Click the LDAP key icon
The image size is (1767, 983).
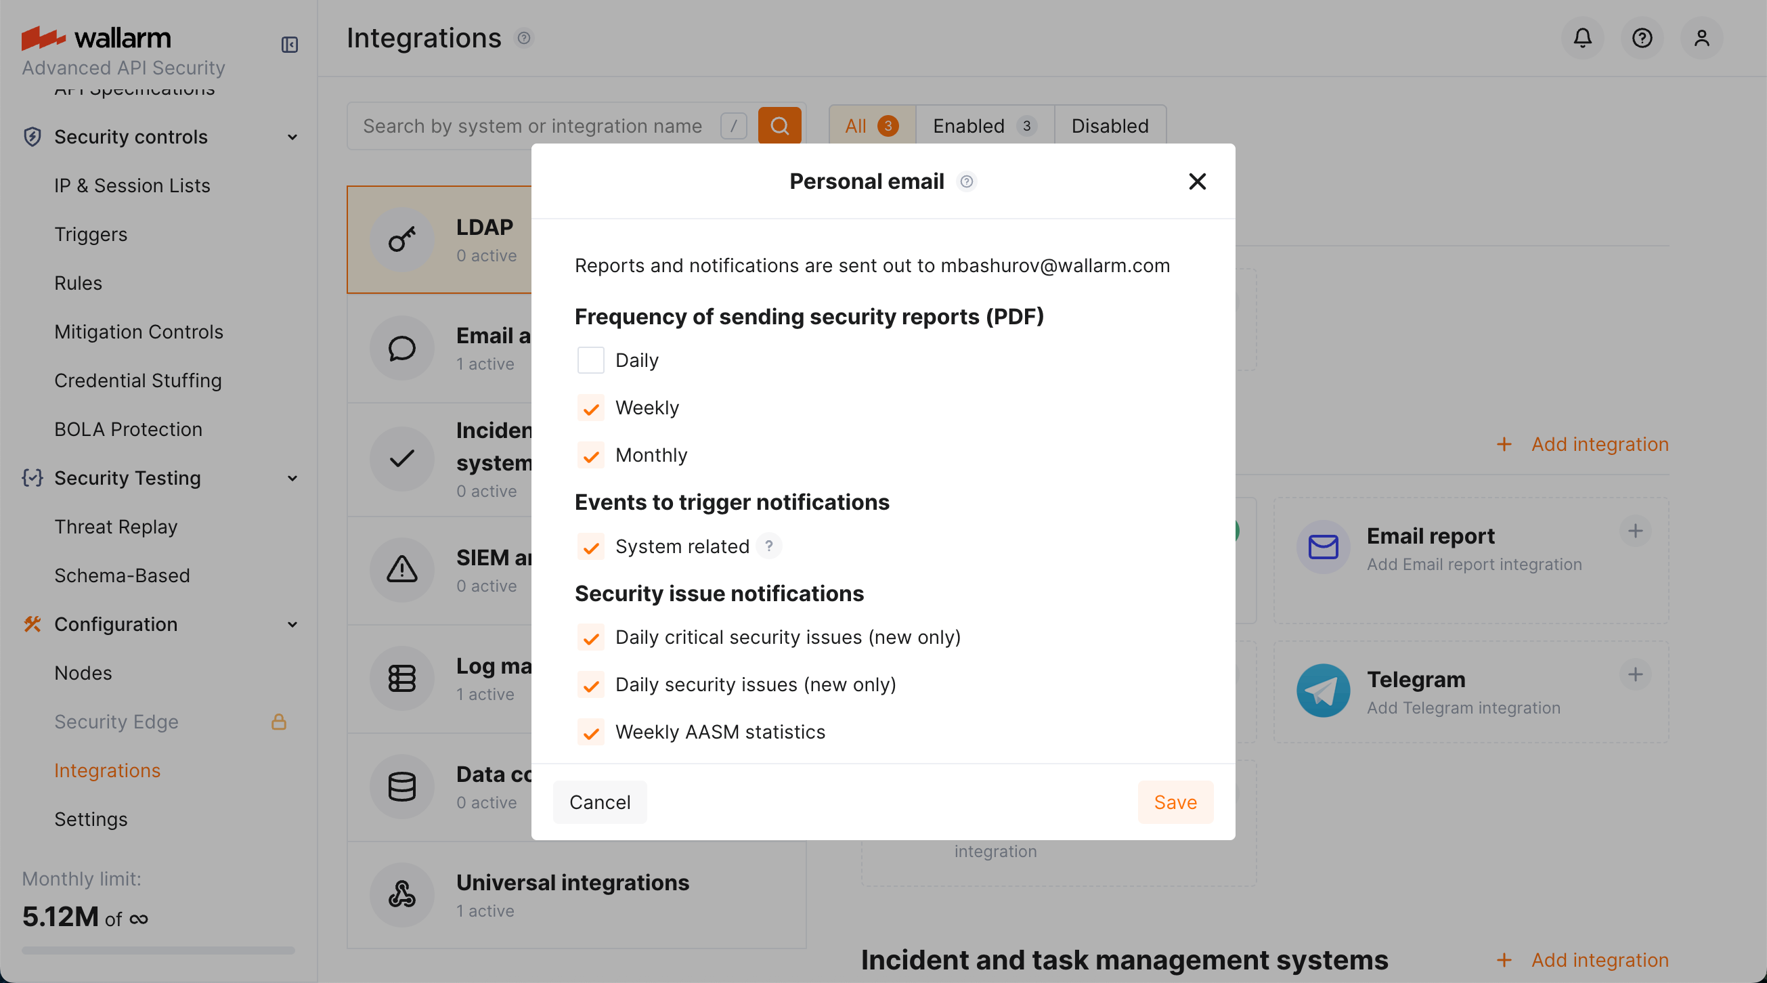[401, 240]
